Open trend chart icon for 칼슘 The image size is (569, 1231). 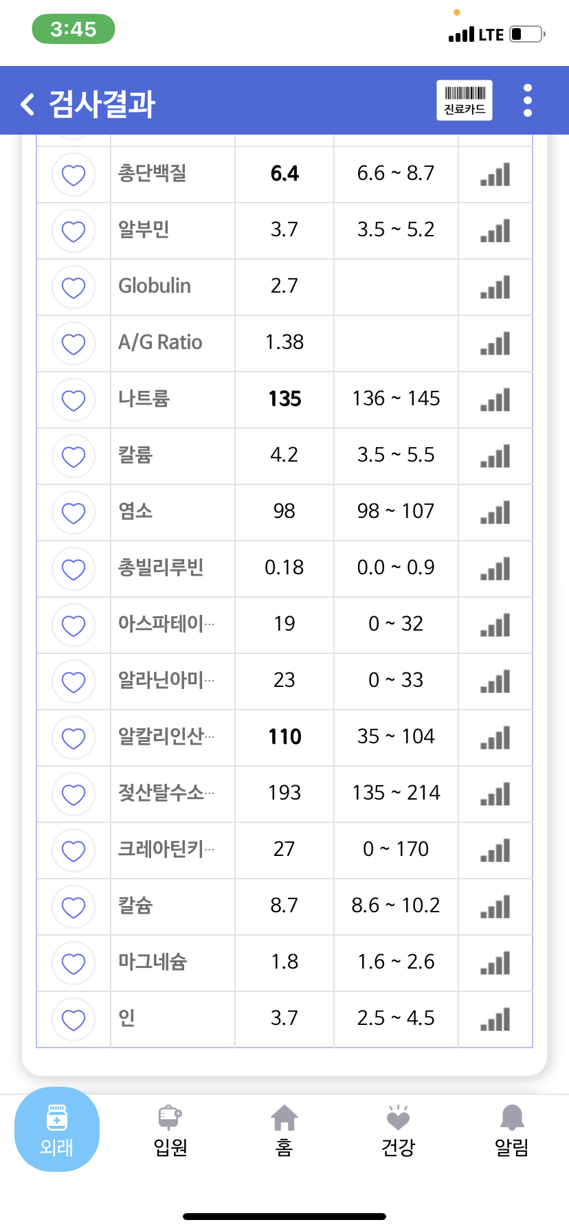coord(495,907)
